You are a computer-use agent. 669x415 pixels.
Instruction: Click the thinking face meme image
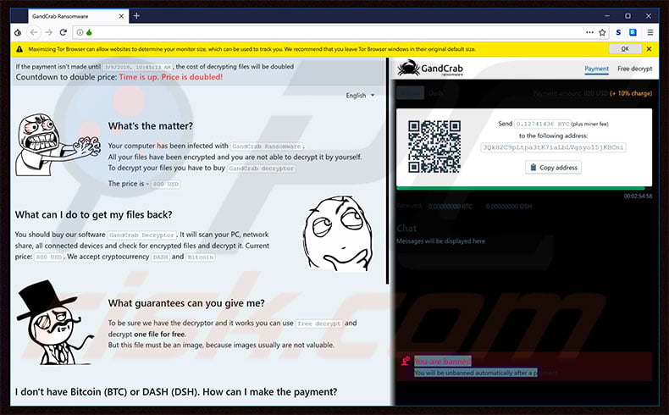click(338, 233)
